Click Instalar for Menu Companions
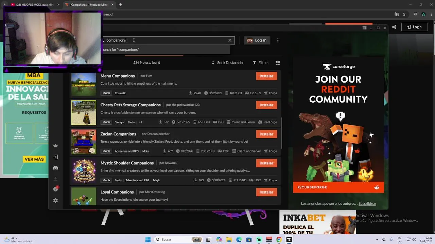The width and height of the screenshot is (435, 244). (266, 76)
